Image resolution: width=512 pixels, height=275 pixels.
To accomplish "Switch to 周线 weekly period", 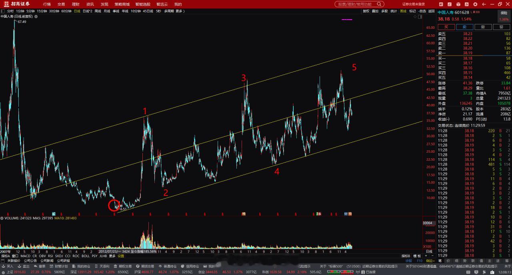I will point(98,11).
